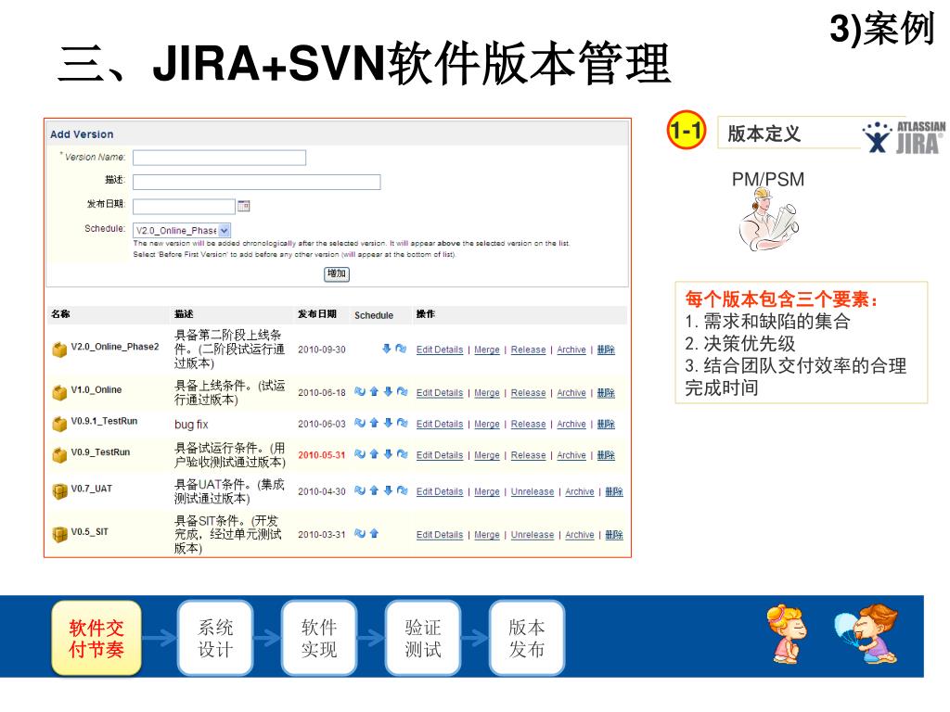This screenshot has width=950, height=712.
Task: Delete V2.0_Online_Phase2 via 删除 link
Action: click(x=605, y=350)
